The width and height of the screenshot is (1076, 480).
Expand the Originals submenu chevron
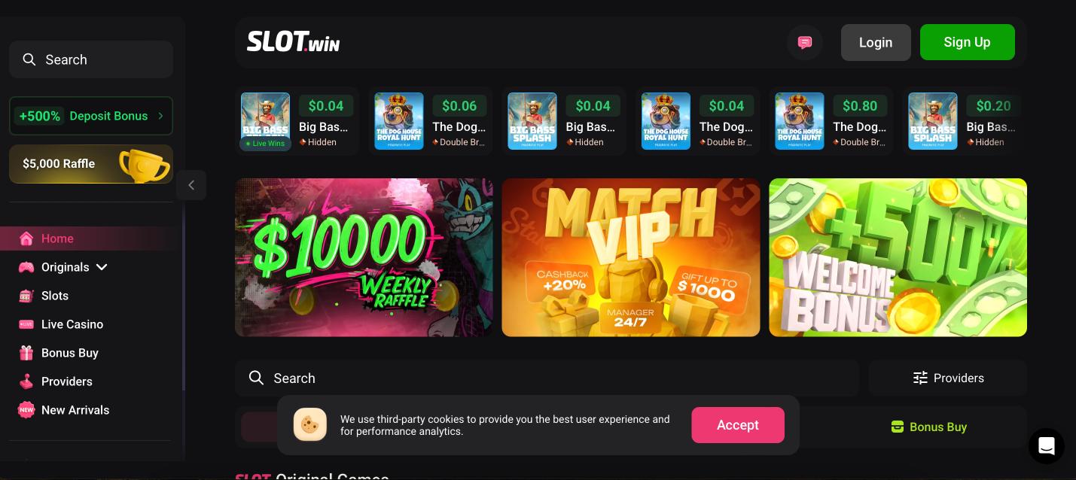(102, 267)
